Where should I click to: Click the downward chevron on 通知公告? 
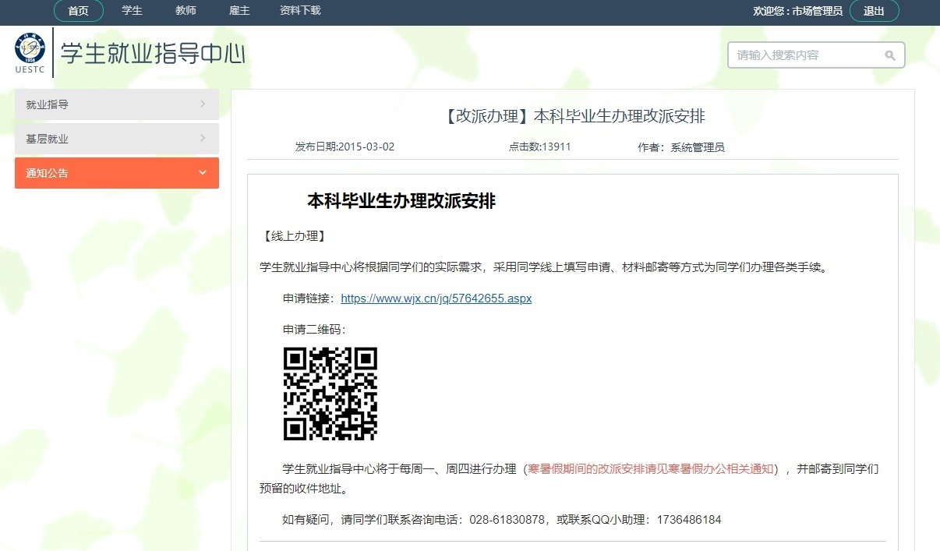[203, 173]
